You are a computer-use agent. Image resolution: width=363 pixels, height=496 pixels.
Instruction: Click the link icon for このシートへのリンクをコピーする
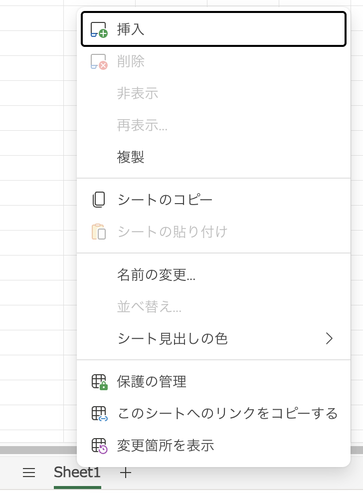99,414
